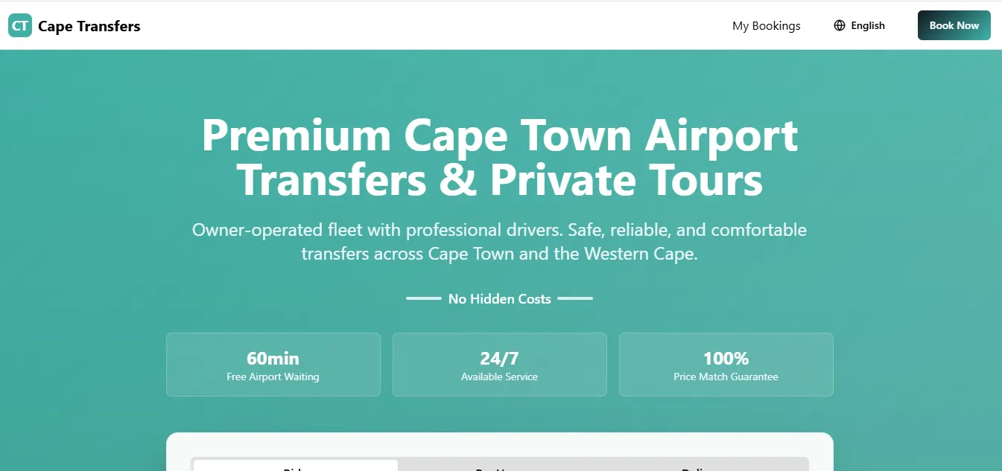Viewport: 1002px width, 471px height.
Task: Click the globe language icon
Action: (x=840, y=25)
